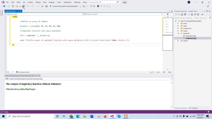This screenshot has height=119, width=212.
Task: Click the feedback icon at top right
Action: (x=208, y=6)
